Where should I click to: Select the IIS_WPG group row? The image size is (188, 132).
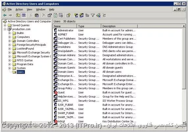point(95,101)
